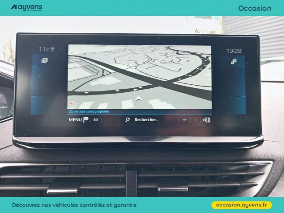Toggle the 3D map view
The image size is (284, 213).
coord(95,120)
